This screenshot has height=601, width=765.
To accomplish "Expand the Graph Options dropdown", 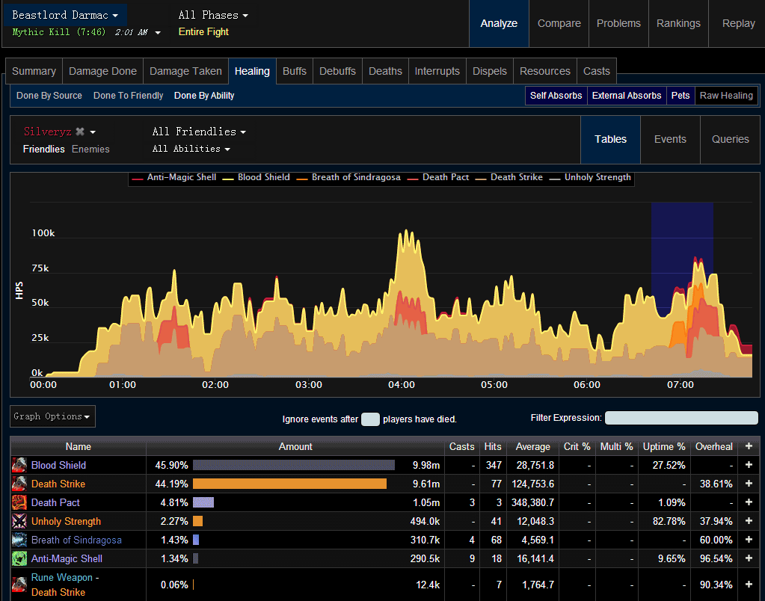I will pyautogui.click(x=52, y=416).
